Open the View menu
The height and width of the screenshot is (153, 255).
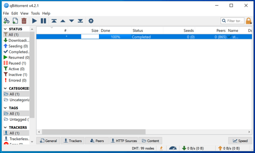[x=24, y=13]
